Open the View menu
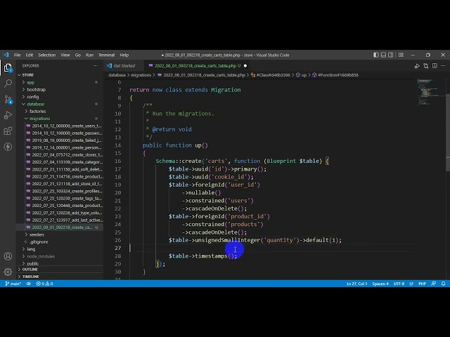 click(x=65, y=55)
